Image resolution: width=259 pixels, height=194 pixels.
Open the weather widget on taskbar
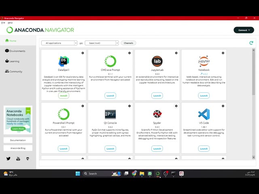[x=11, y=173]
